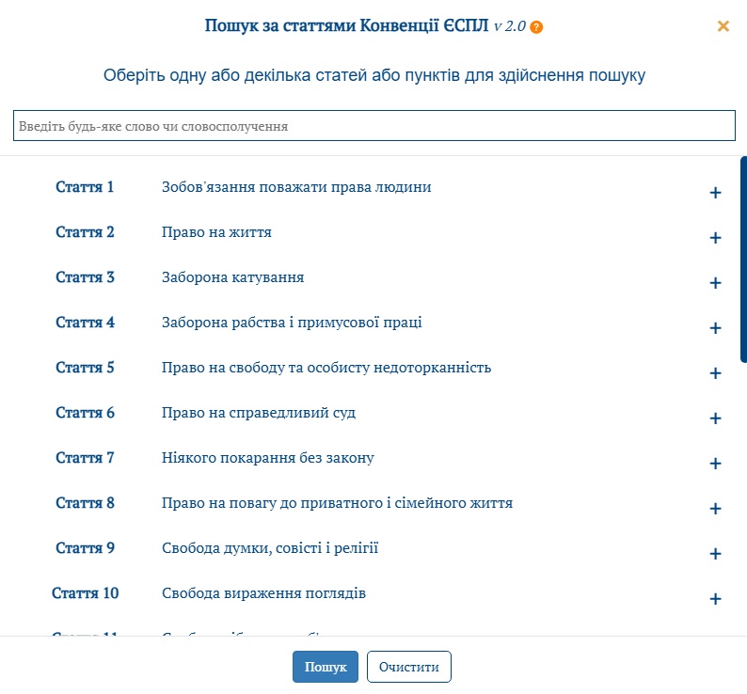The image size is (747, 694).
Task: Click 'Право на свободу та особисту недоторканність'
Action: tap(326, 368)
